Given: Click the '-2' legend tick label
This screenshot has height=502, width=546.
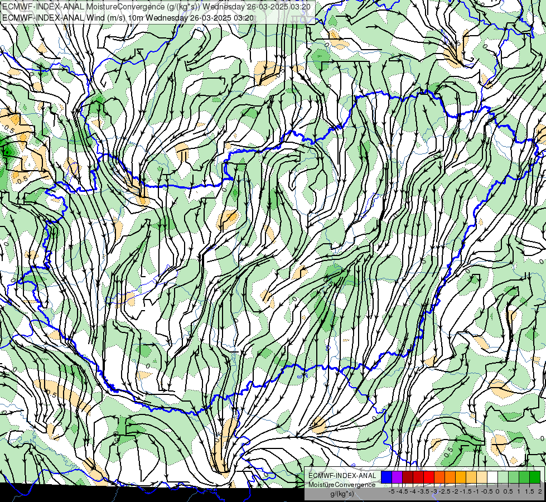Looking at the screenshot, I should [x=455, y=491].
